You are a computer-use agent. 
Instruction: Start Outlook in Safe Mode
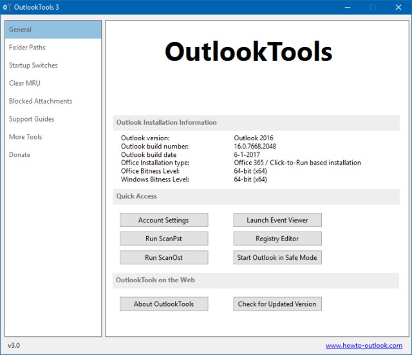tap(277, 257)
